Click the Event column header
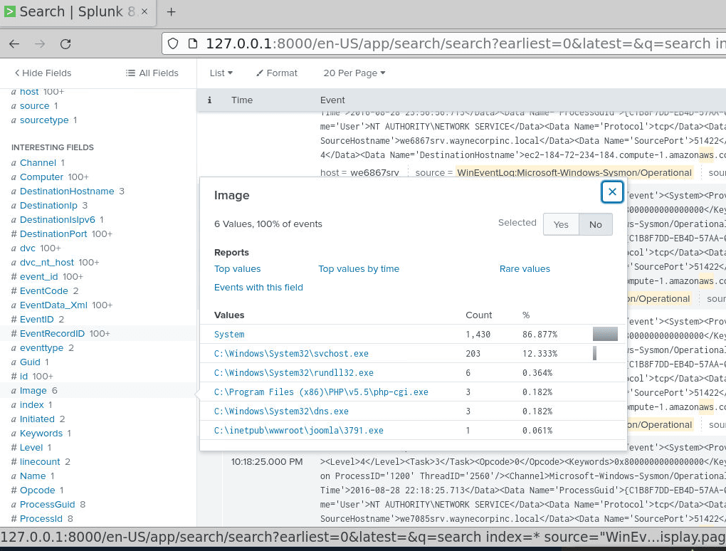The image size is (726, 551). 332,100
